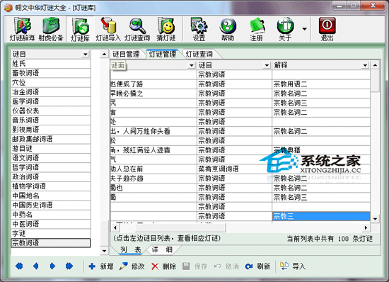Select 影视用语 in the category list
Screen dimensions: 389x282
pos(51,130)
